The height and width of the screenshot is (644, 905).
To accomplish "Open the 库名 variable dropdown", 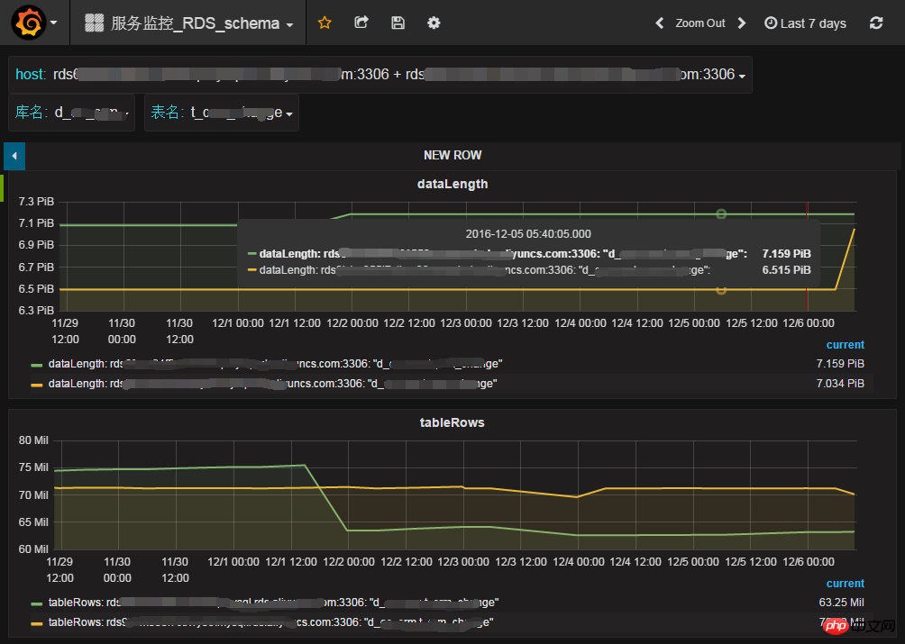I will click(91, 113).
